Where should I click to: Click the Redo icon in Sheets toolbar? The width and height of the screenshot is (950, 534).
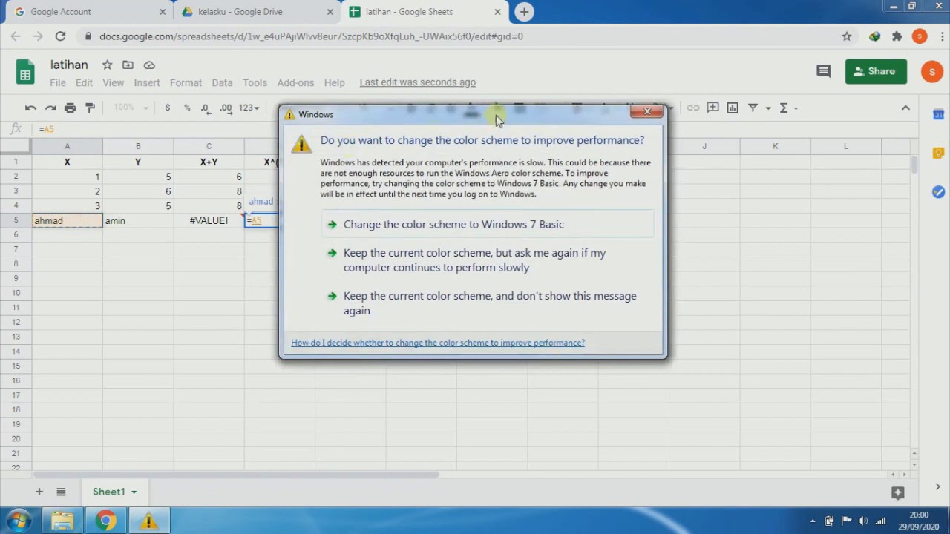point(50,108)
